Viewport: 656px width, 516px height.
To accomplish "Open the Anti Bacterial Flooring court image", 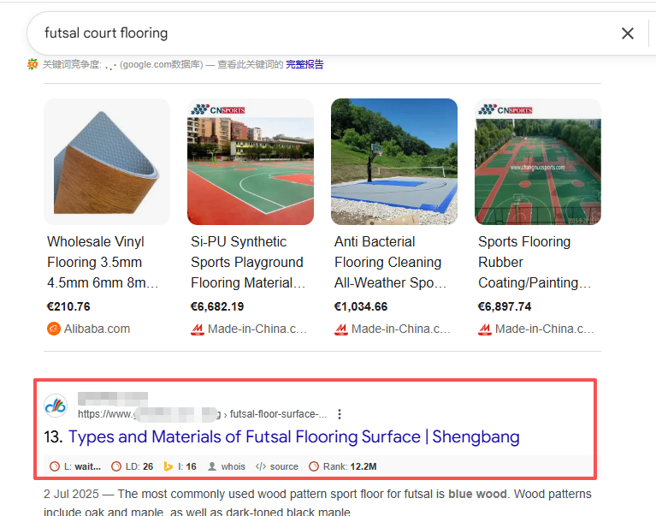I will click(394, 162).
